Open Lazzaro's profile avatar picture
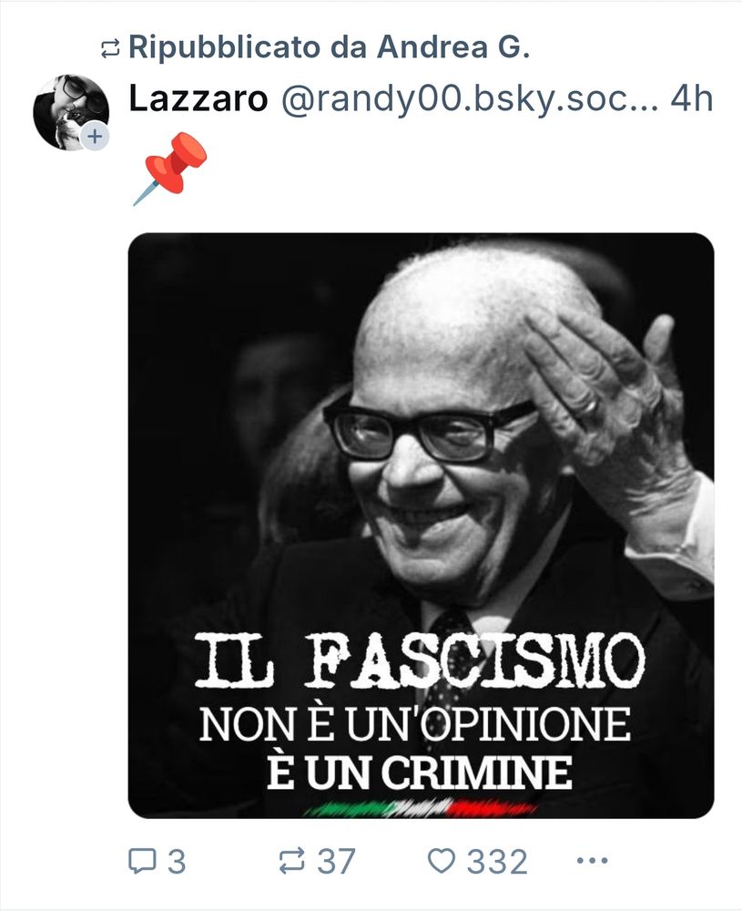 pos(70,111)
